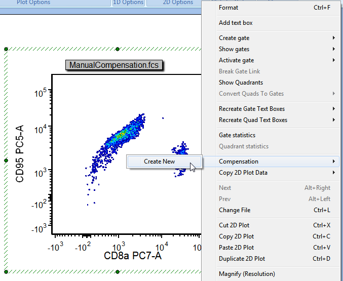Choose Cut 2D Plot
This screenshot has width=343, height=281.
pos(234,225)
